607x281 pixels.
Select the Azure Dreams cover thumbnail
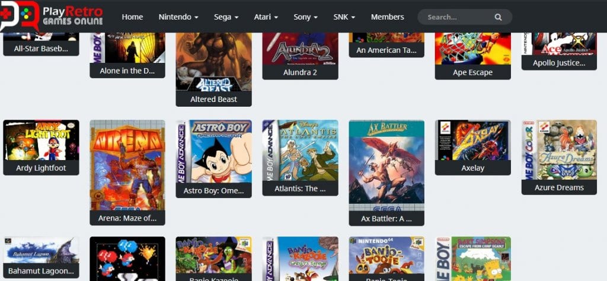click(559, 149)
